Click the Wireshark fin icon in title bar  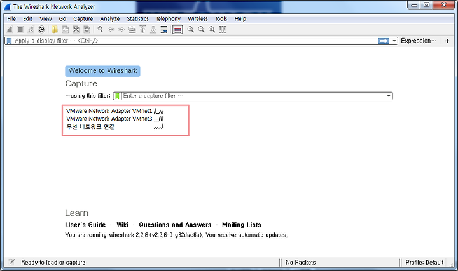click(8, 7)
